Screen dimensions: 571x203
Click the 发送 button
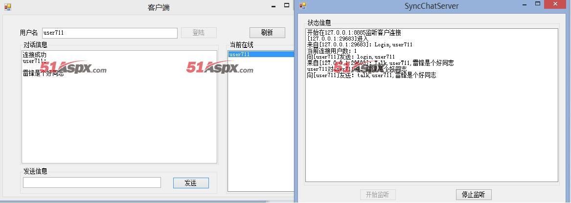pos(191,183)
